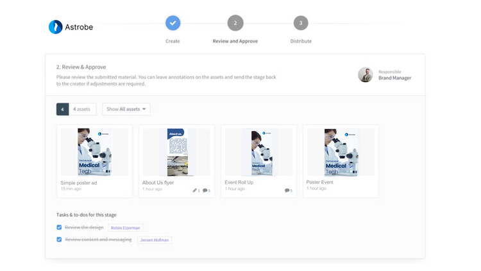Open comments icon on Event Roll Up

289,191
